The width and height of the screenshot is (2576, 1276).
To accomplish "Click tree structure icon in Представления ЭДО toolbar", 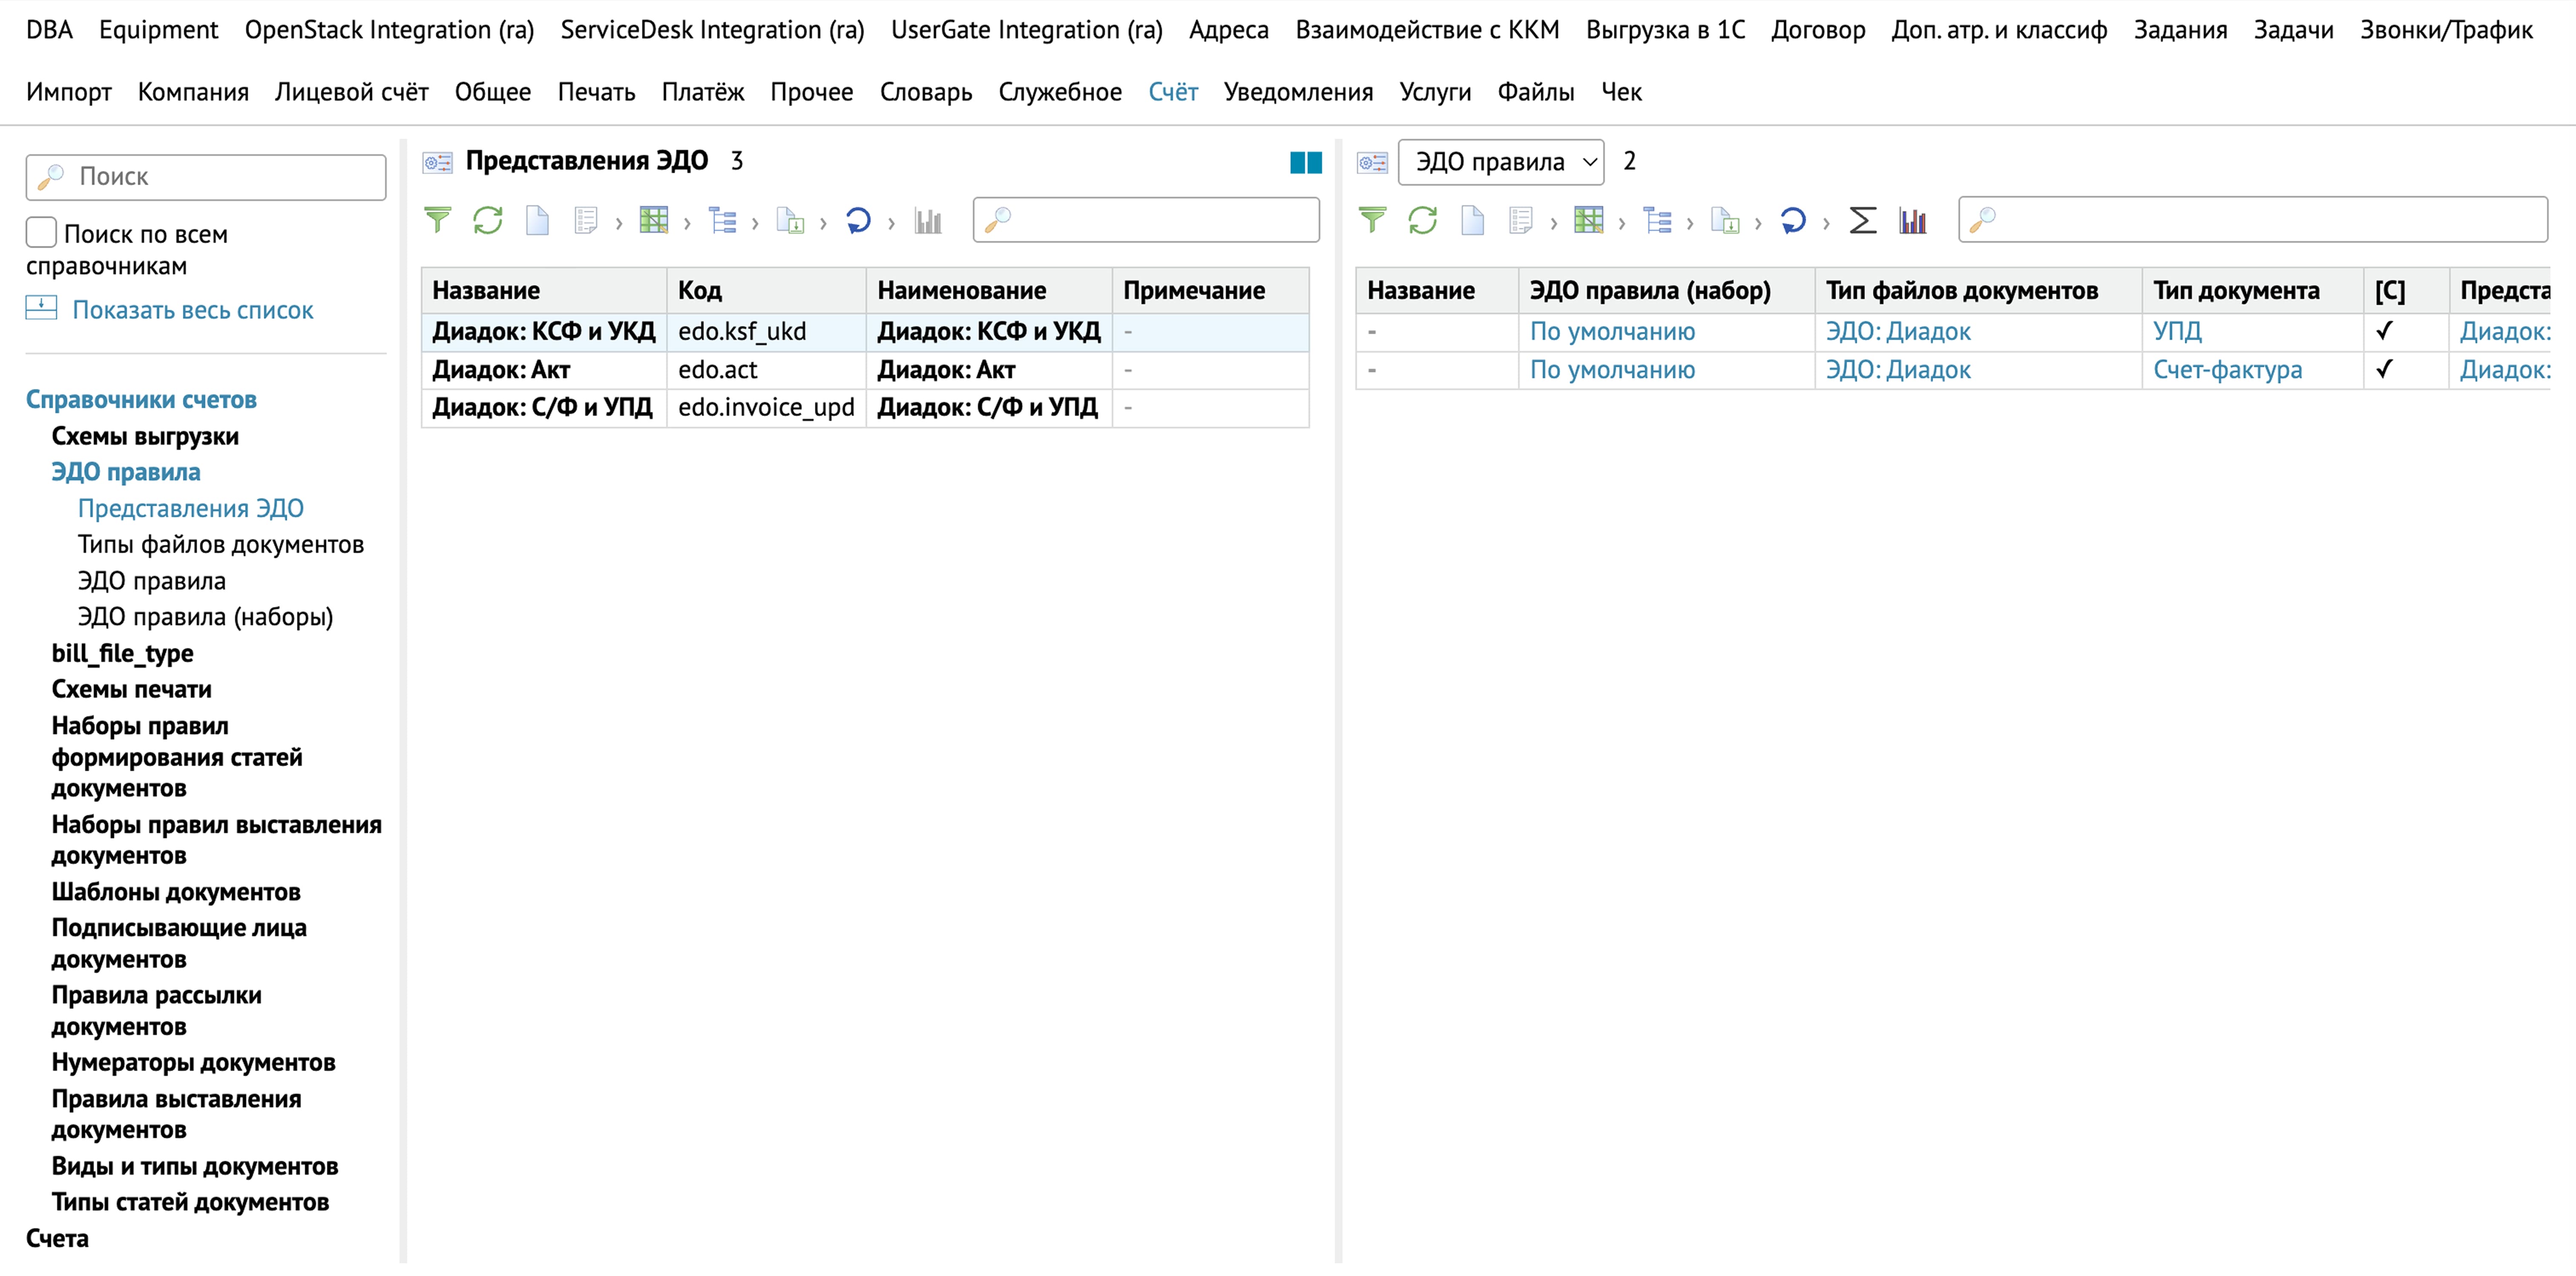I will point(722,220).
